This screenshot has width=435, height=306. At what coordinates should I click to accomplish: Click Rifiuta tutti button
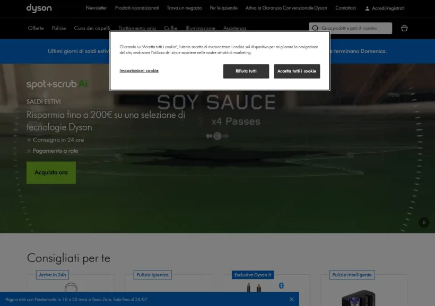point(246,71)
